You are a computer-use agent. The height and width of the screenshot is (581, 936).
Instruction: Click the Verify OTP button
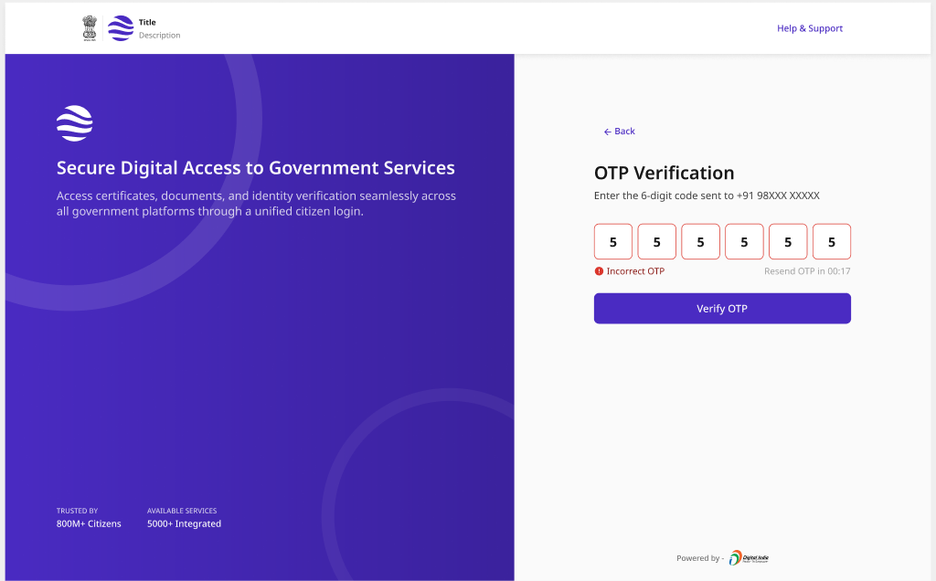[722, 309]
